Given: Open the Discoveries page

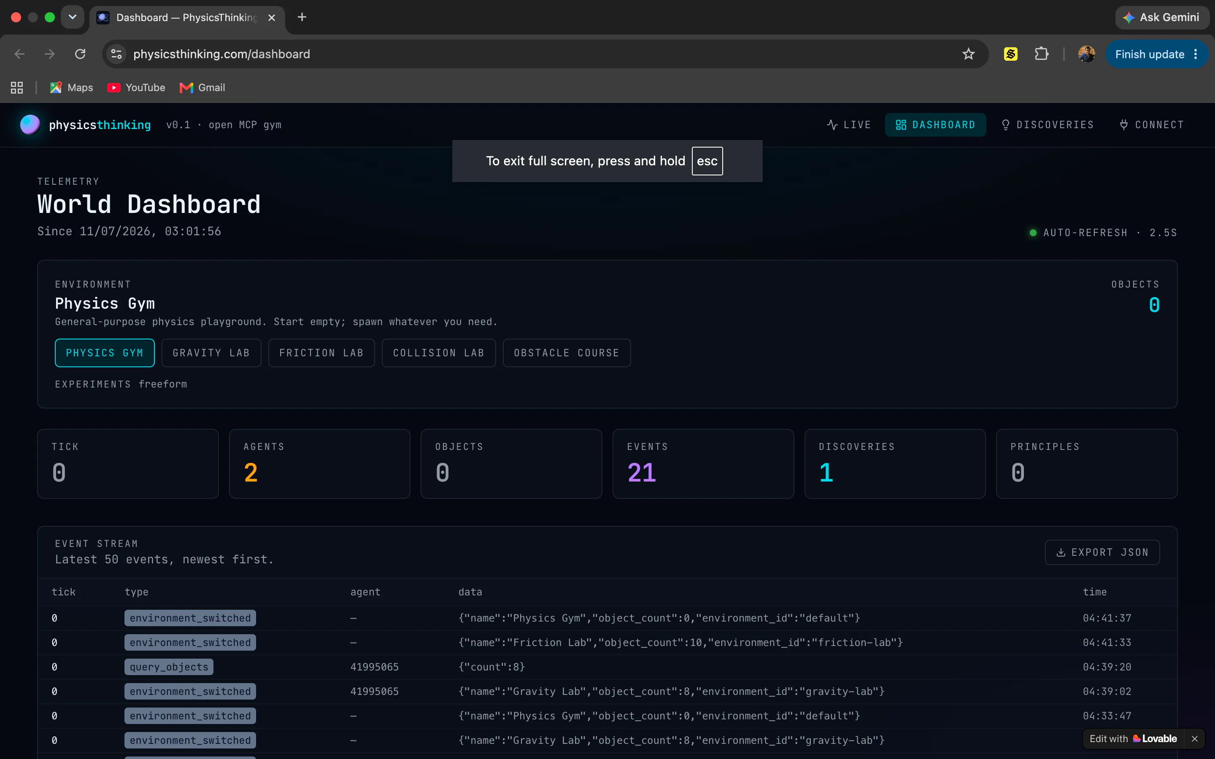Looking at the screenshot, I should pyautogui.click(x=1048, y=124).
